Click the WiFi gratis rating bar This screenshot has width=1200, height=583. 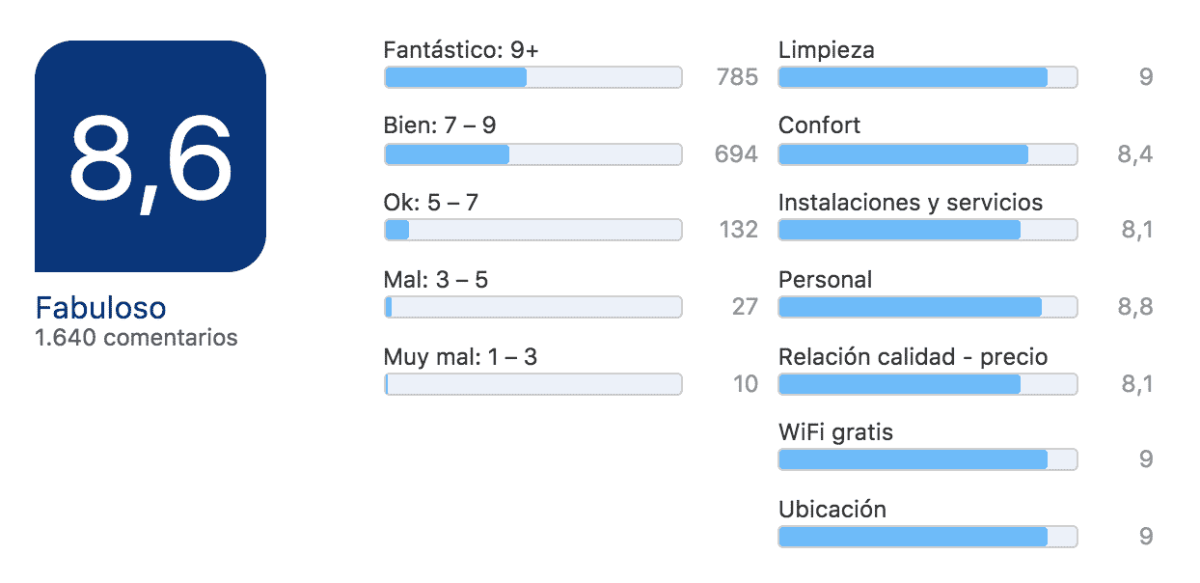tap(928, 459)
